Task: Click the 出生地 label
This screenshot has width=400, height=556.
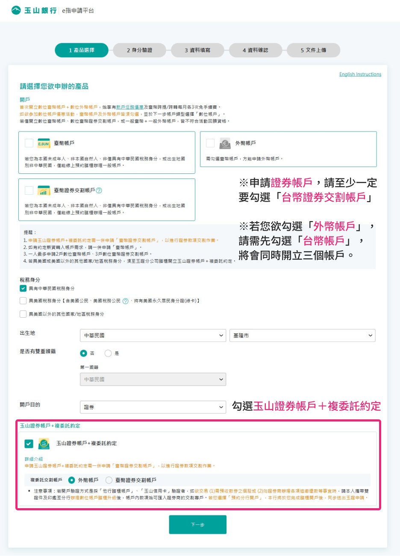Action: tap(27, 333)
